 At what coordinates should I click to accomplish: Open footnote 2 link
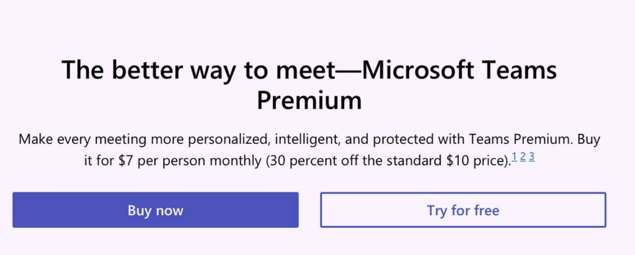pos(523,156)
